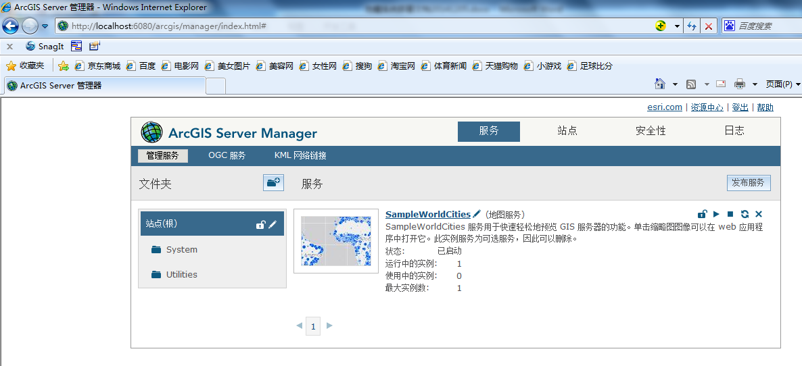Click the add-to-favorites-bar star icon
The height and width of the screenshot is (366, 802).
pos(64,66)
